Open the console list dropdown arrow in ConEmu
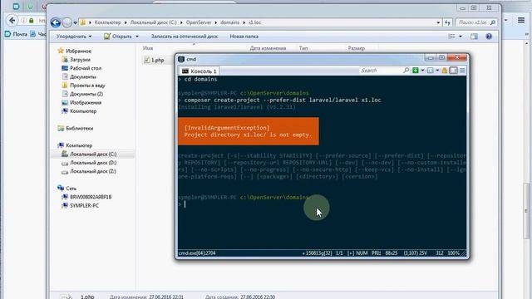Image resolution: width=532 pixels, height=299 pixels. (437, 71)
